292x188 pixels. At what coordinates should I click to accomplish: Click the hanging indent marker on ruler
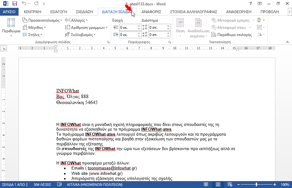[x=56, y=49]
